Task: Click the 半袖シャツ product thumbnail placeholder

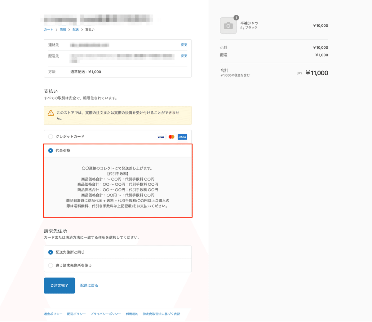Action: tap(228, 26)
